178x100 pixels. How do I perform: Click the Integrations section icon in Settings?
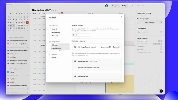click(x=50, y=42)
